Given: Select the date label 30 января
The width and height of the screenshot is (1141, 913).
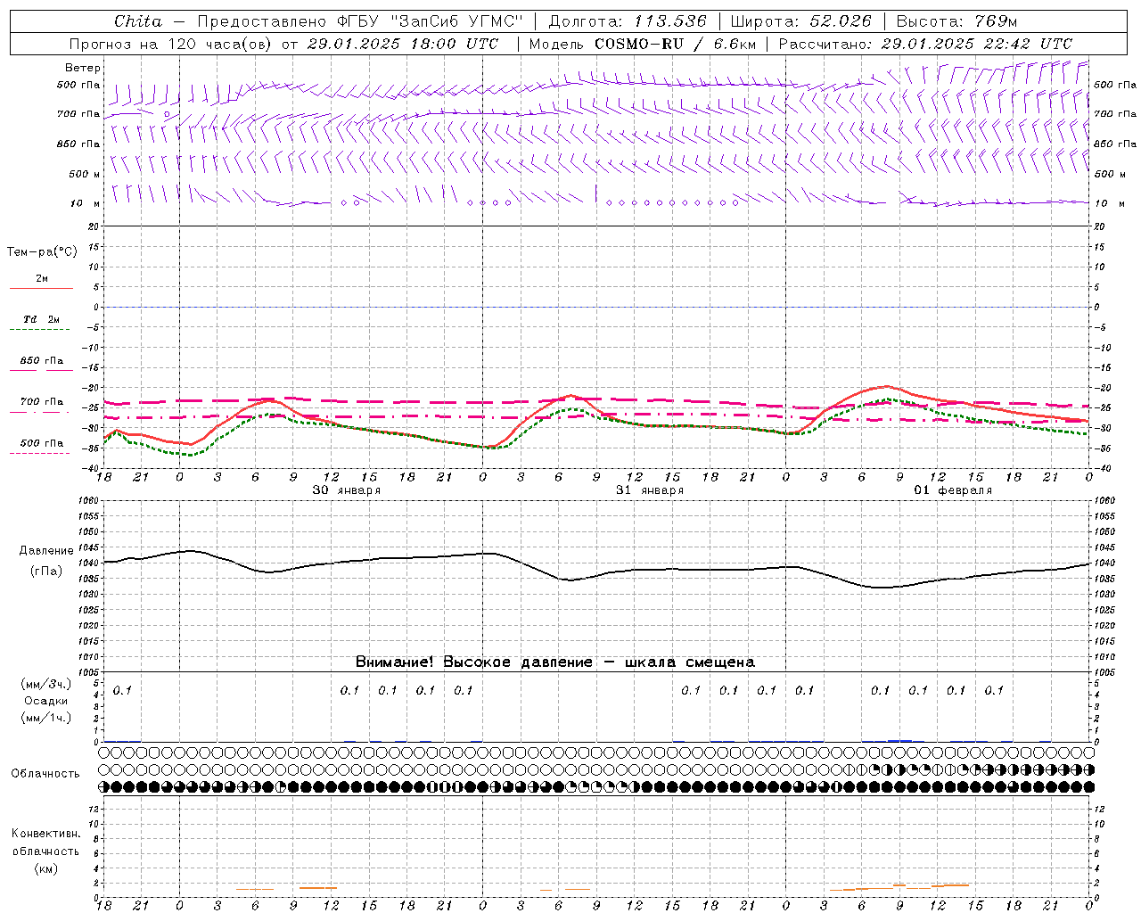Looking at the screenshot, I should (346, 490).
